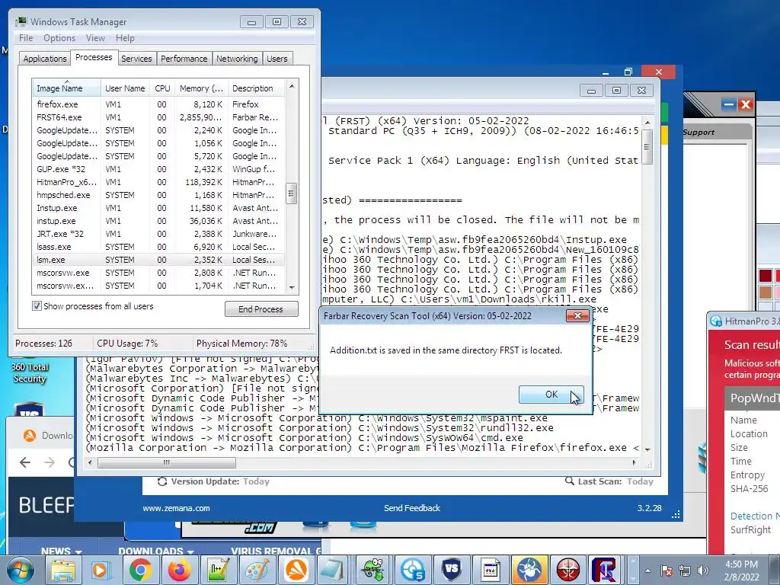Click the Notepad horizontal scrollbar thumb
The image size is (780, 585).
(167, 462)
